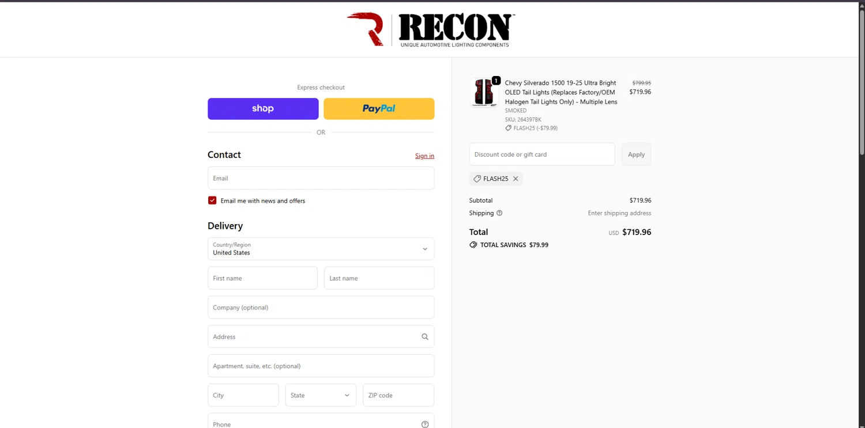Click the quantity badge on product image
Screen dimensions: 865x428
click(x=496, y=81)
